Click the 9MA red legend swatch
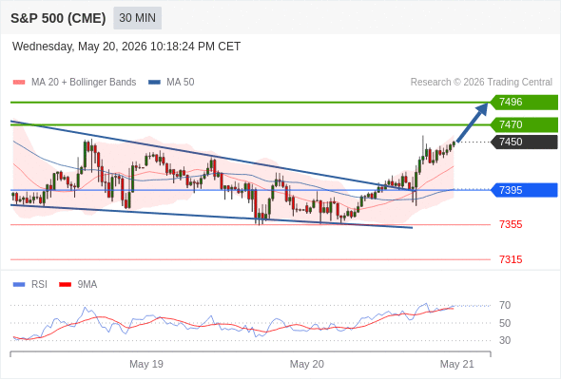This screenshot has height=380, width=561. (65, 285)
